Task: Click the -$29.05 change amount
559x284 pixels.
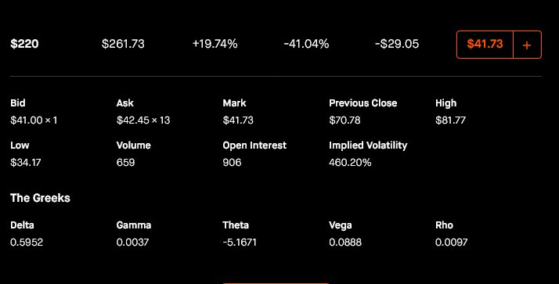Action: pyautogui.click(x=397, y=44)
